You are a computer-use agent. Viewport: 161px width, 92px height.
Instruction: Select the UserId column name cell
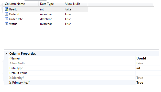click(13, 9)
